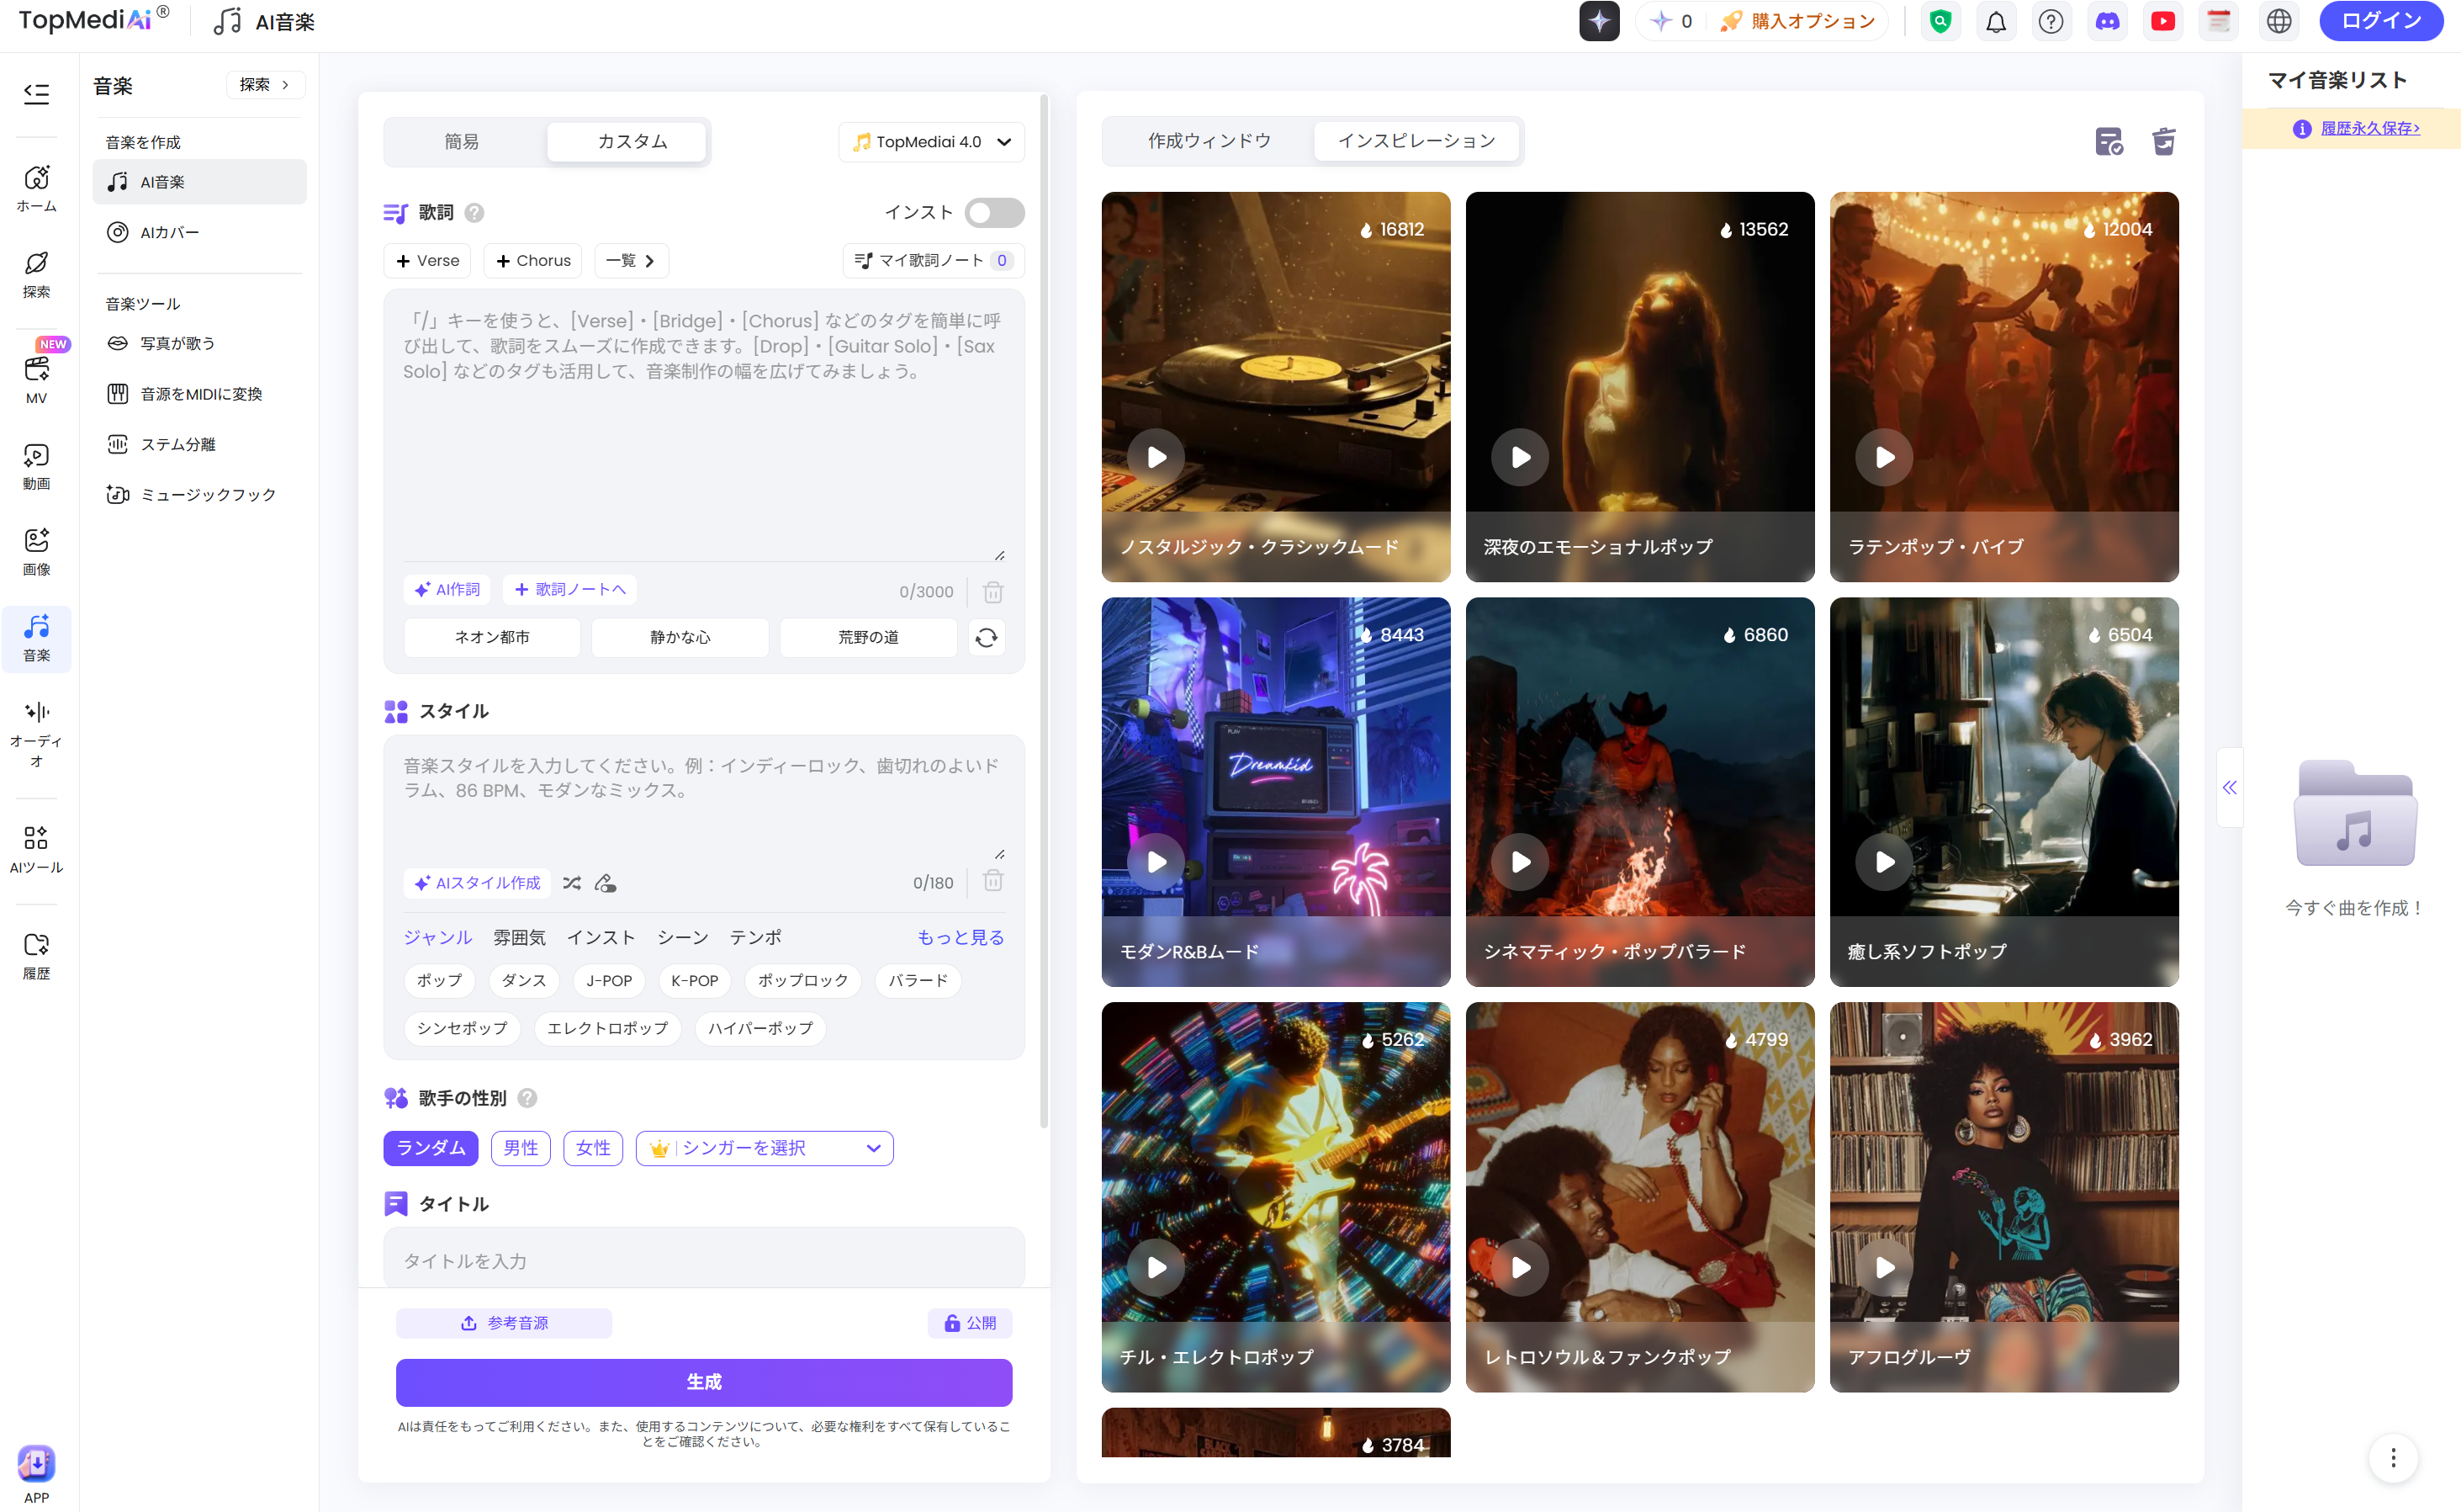Open the 履歴永久保存 link

pos(2369,128)
